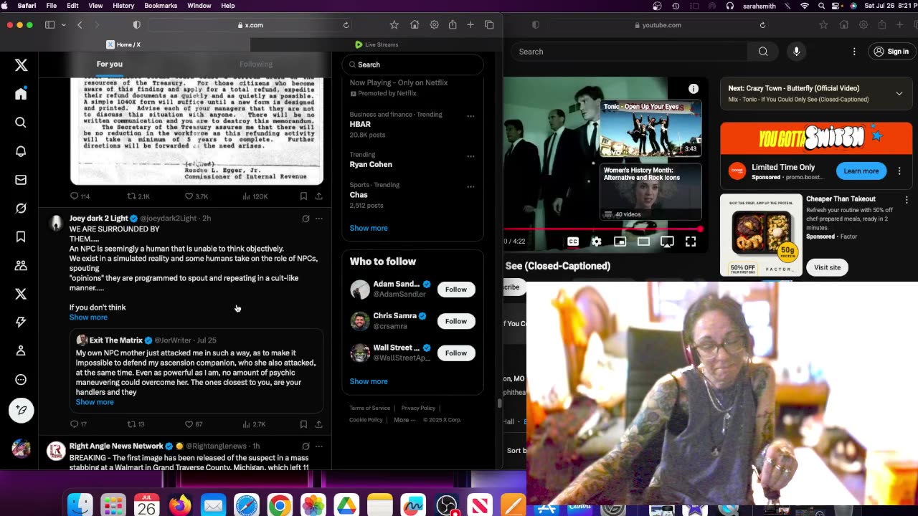This screenshot has width=918, height=516.
Task: Open more options for Ryan Cohen trend
Action: coord(470,156)
